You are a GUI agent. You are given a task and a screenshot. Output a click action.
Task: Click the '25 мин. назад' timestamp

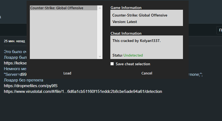[14, 41]
